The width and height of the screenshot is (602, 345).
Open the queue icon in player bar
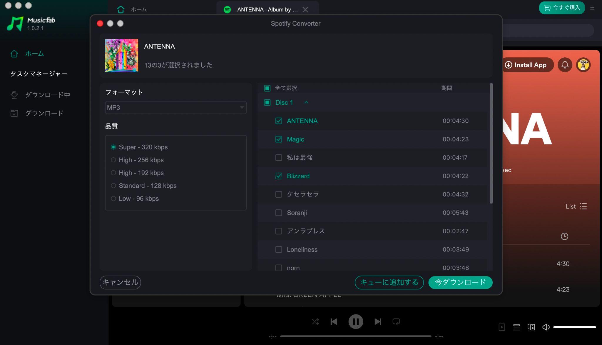516,327
